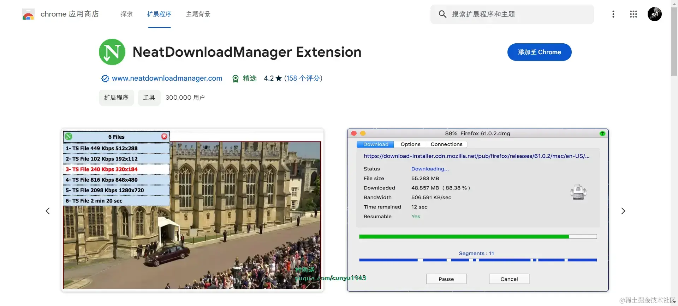Click the chrome 应用商店 title
The height and width of the screenshot is (306, 678).
(x=70, y=14)
